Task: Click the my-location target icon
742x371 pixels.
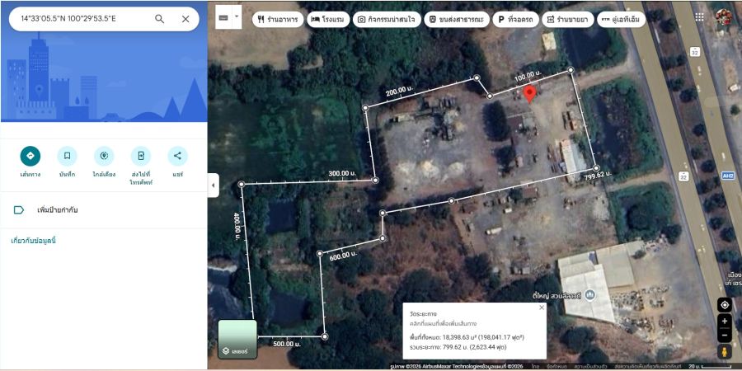Action: [x=725, y=305]
